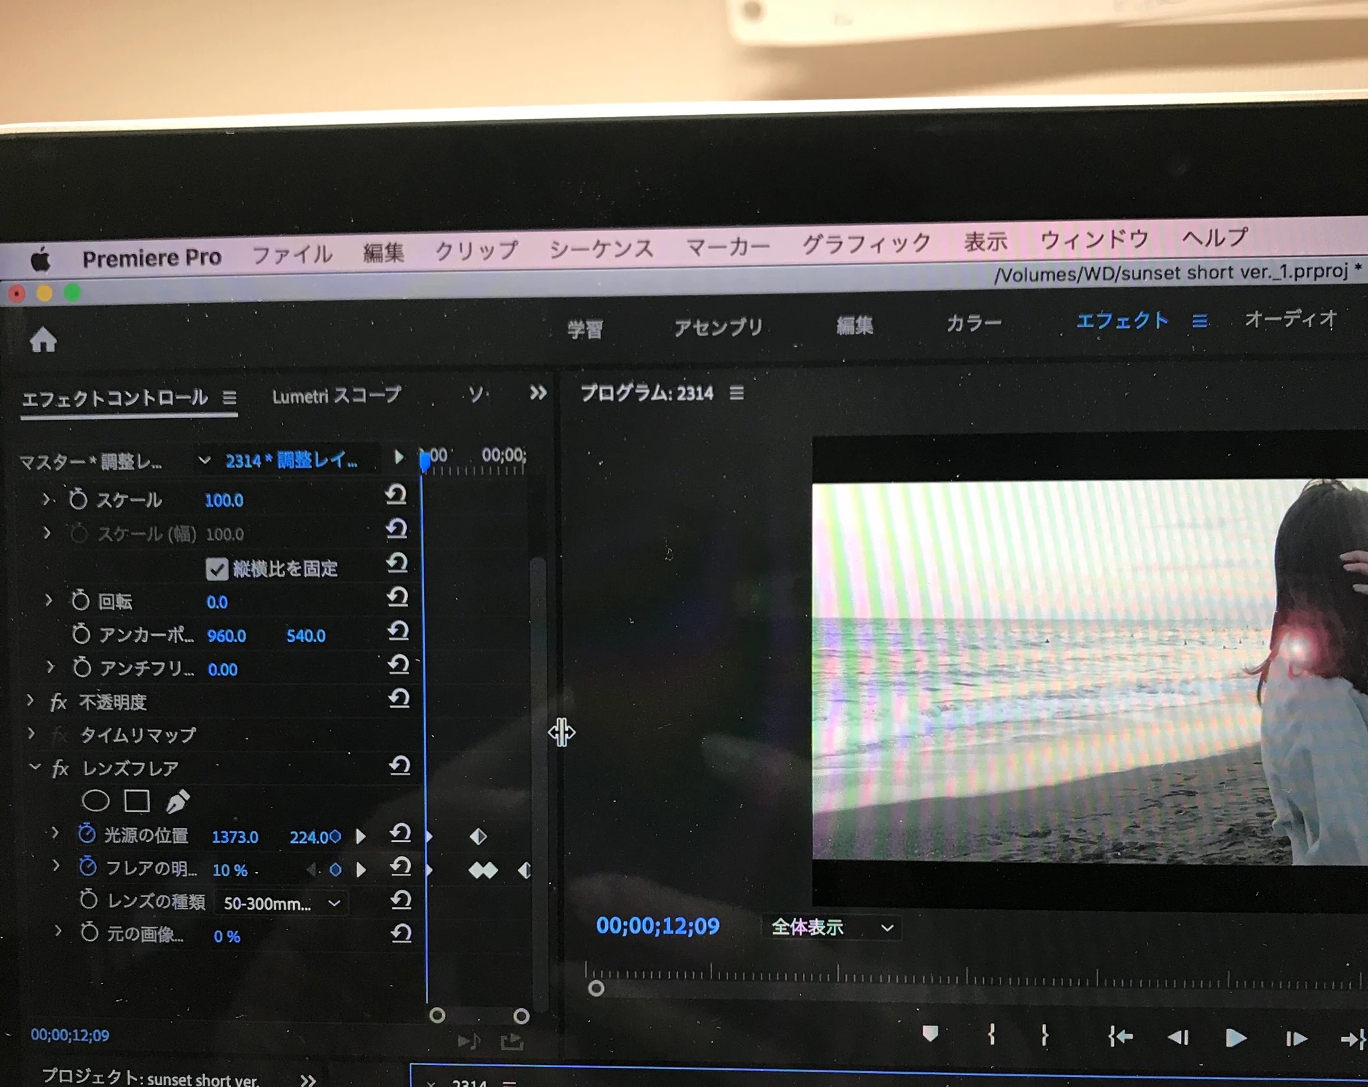Toggle stopwatch animation for フレアの明るさ
The width and height of the screenshot is (1368, 1087).
pyautogui.click(x=88, y=867)
